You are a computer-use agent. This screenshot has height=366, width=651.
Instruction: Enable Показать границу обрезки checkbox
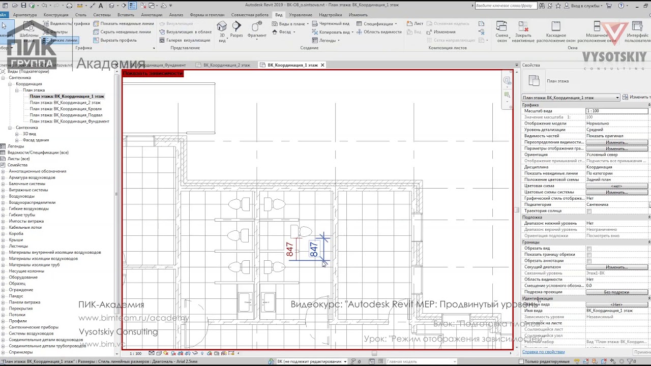589,255
